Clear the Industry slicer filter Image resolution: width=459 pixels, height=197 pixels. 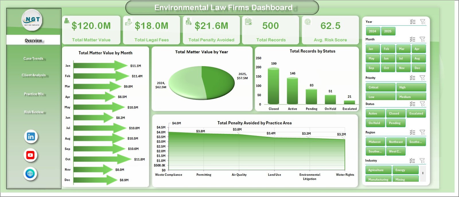click(x=422, y=161)
